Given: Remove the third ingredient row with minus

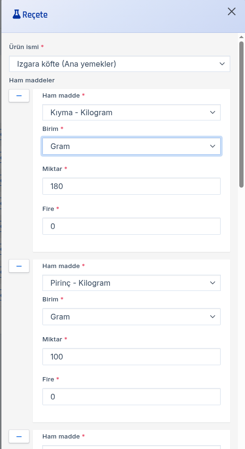Looking at the screenshot, I should (19, 437).
